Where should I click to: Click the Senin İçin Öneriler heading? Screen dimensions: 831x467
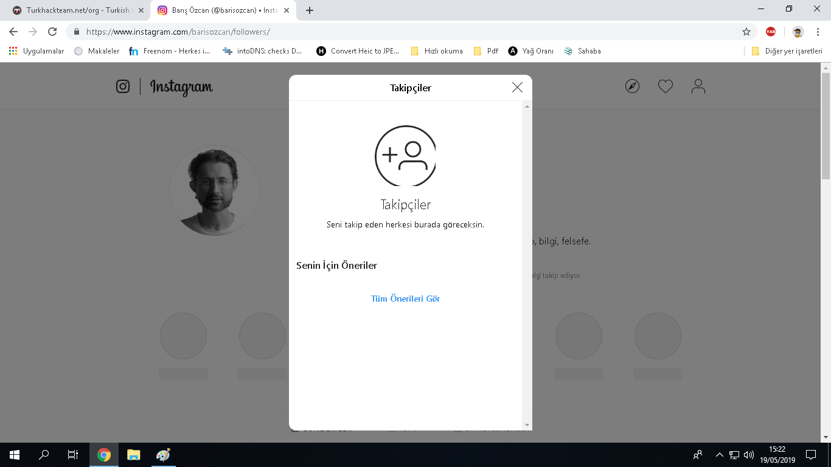click(336, 266)
